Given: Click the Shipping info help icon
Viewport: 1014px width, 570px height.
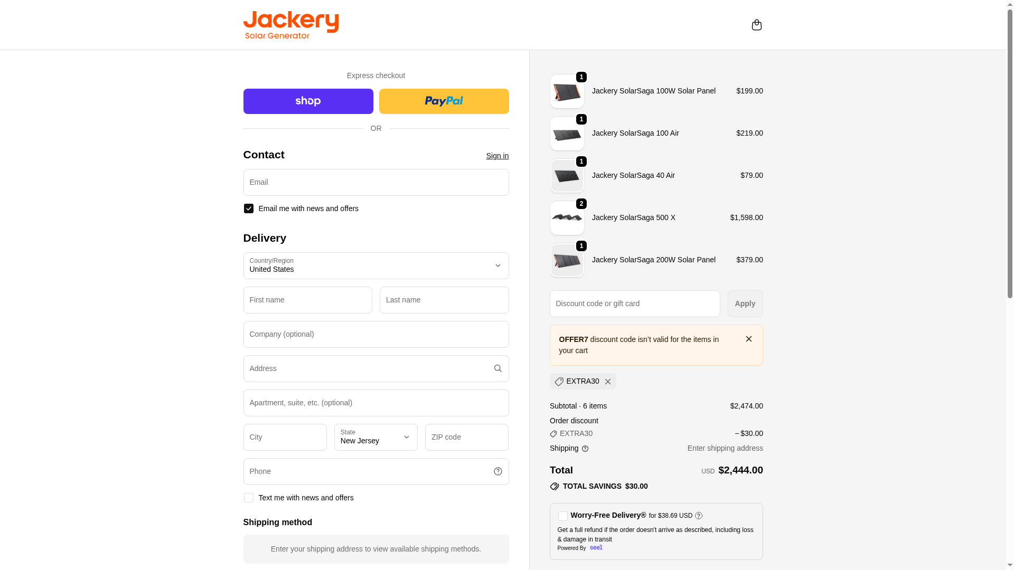Looking at the screenshot, I should (x=585, y=449).
